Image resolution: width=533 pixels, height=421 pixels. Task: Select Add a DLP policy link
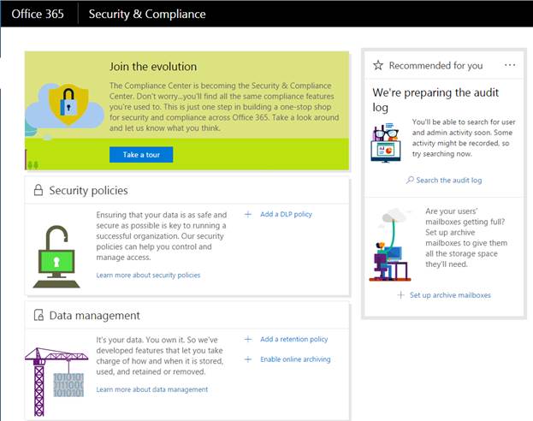tap(286, 214)
